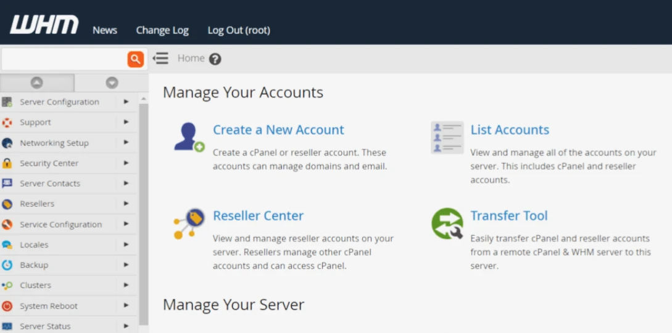Select Security Center in the sidebar
The width and height of the screenshot is (672, 333).
pos(49,163)
